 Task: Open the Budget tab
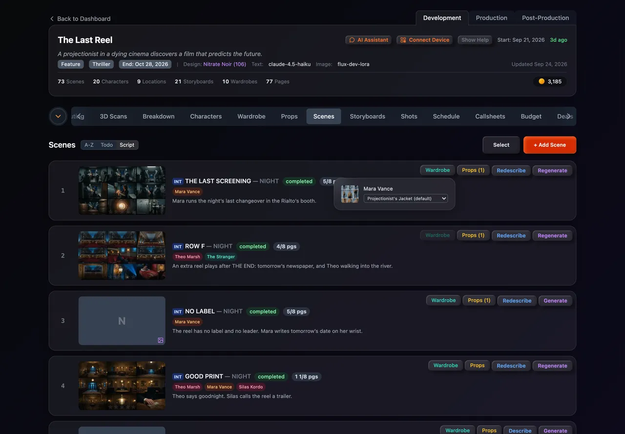(531, 116)
